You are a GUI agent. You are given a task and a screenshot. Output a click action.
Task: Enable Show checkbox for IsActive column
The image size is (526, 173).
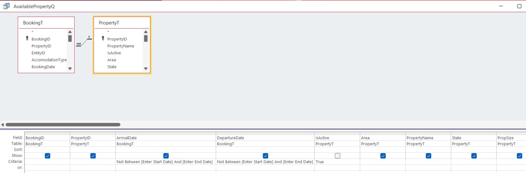click(338, 156)
